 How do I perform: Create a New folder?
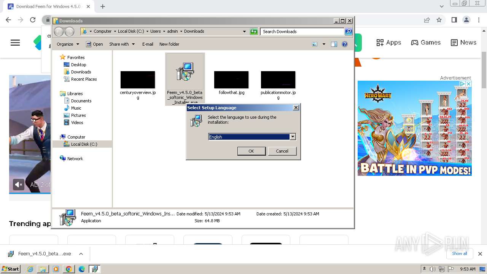169,44
